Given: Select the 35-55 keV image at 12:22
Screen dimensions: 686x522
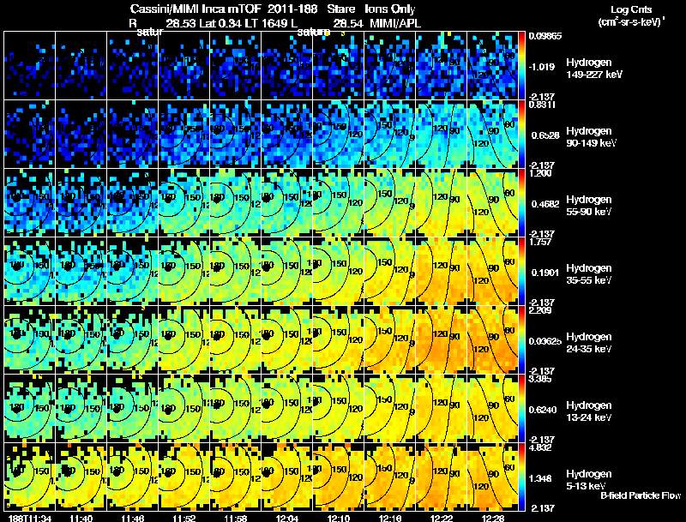Looking at the screenshot, I should tap(442, 272).
